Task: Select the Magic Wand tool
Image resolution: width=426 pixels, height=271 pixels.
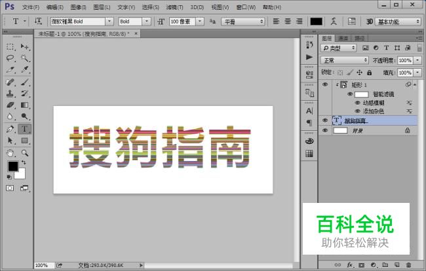Action: [x=25, y=58]
